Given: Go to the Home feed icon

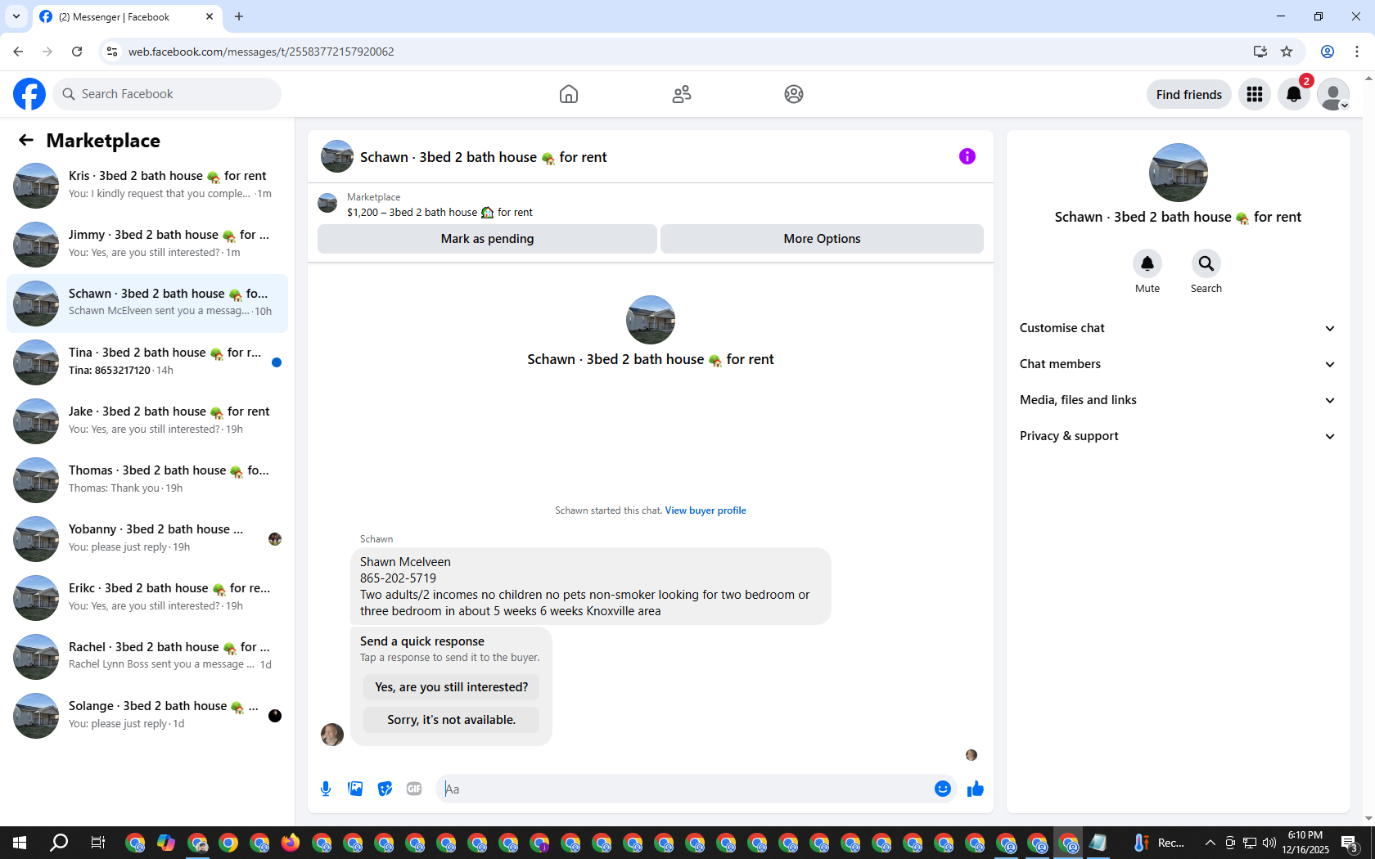Looking at the screenshot, I should click(x=569, y=94).
